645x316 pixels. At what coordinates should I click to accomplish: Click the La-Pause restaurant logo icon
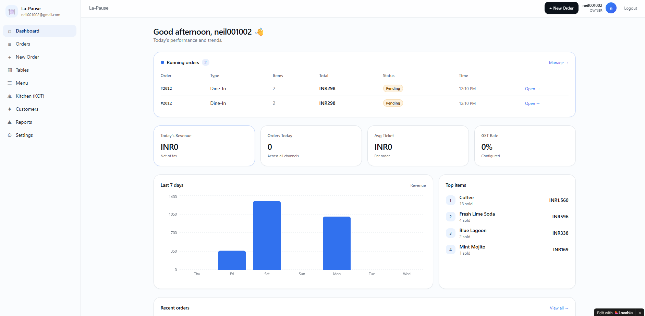tap(12, 12)
